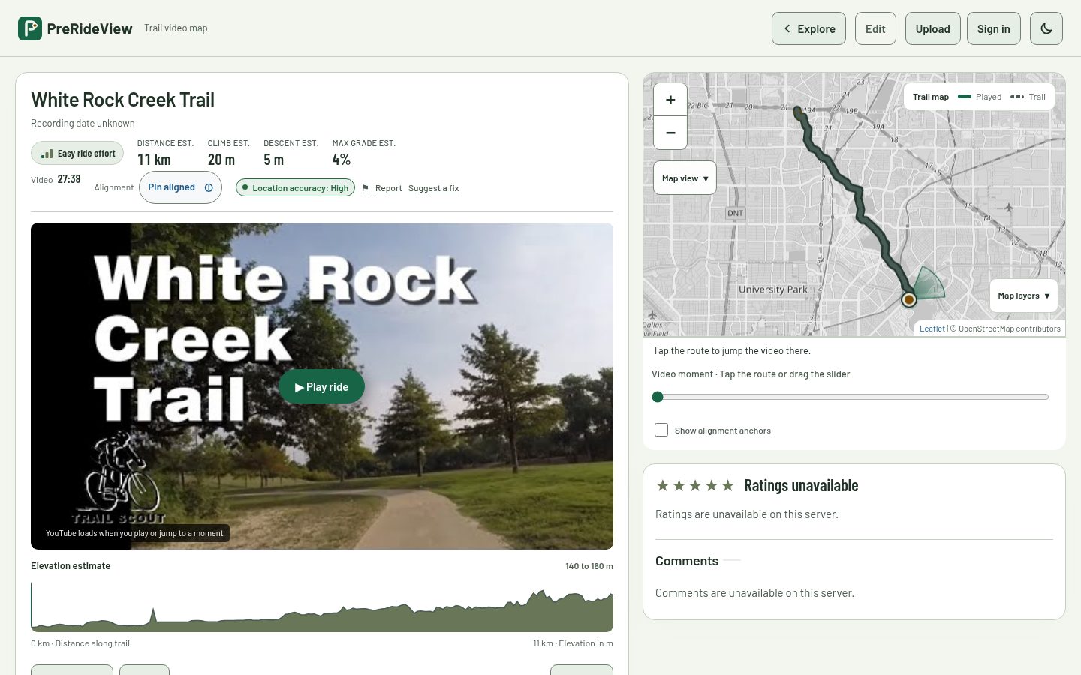The image size is (1081, 675).
Task: Expand the Map layers dropdown
Action: 1024,295
